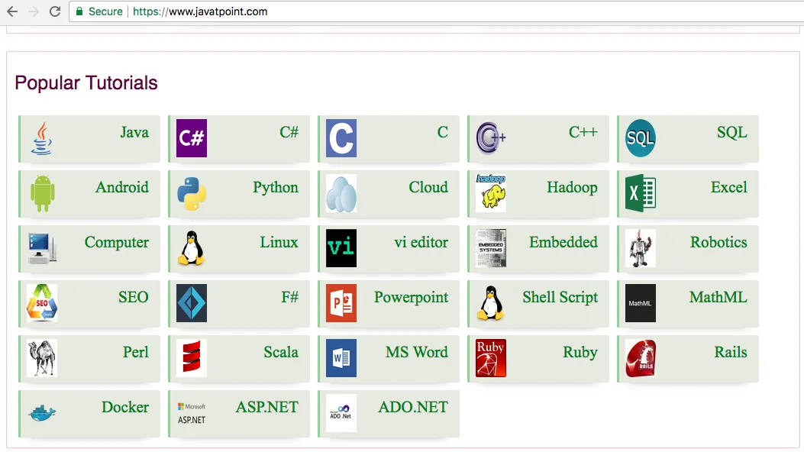Click the Robotics robot icon
Image resolution: width=804 pixels, height=452 pixels.
[641, 248]
